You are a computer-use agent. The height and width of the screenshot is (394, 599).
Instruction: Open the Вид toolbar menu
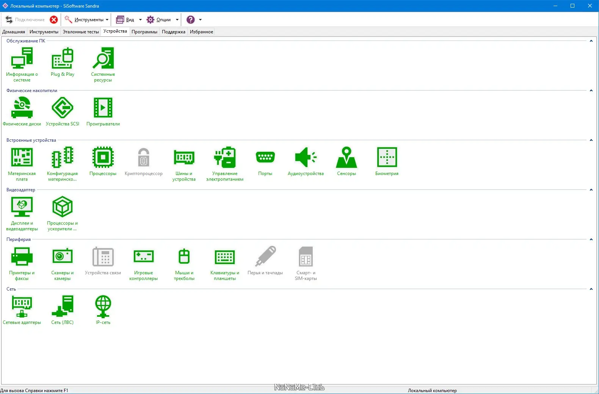129,20
